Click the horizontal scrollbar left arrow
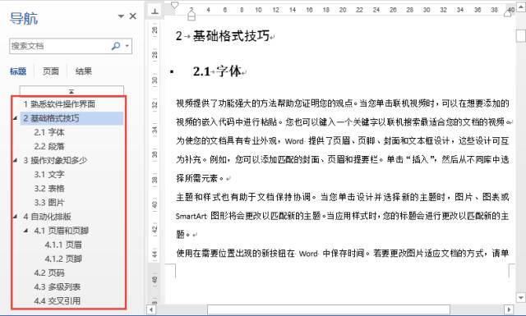The height and width of the screenshot is (316, 526). click(151, 309)
